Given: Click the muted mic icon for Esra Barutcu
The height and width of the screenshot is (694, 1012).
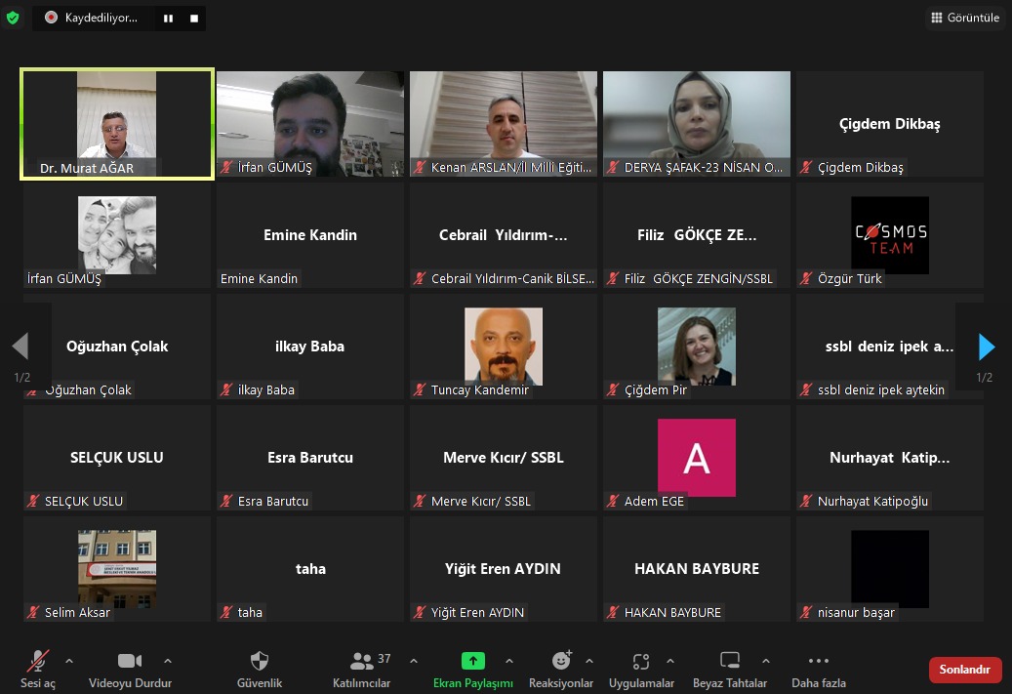Looking at the screenshot, I should 226,501.
